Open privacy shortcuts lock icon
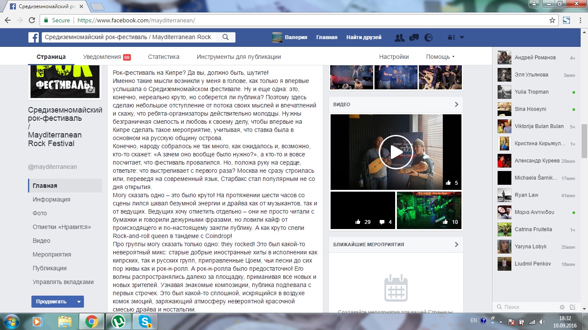This screenshot has height=330, width=588. click(x=452, y=37)
